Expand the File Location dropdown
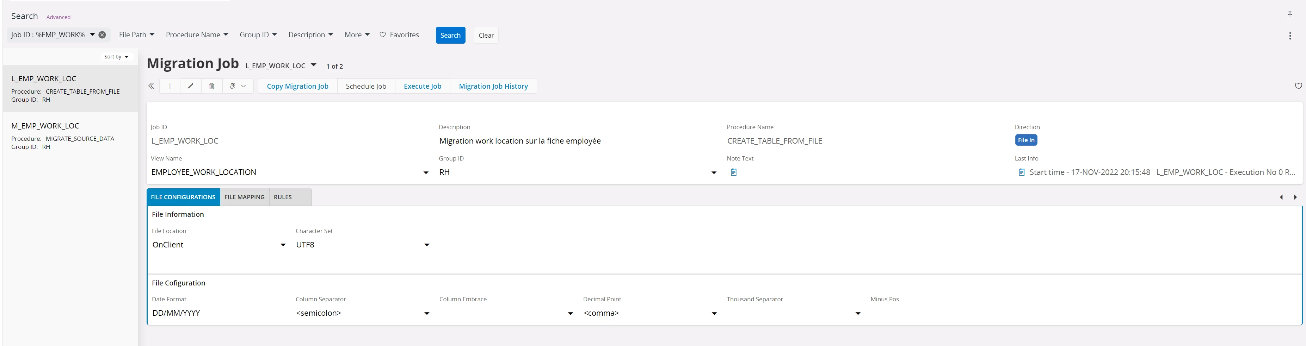This screenshot has width=1306, height=346. tap(283, 245)
